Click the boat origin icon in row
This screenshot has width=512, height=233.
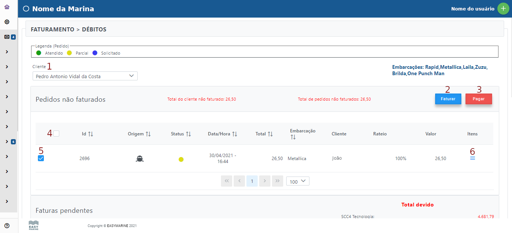pyautogui.click(x=139, y=159)
